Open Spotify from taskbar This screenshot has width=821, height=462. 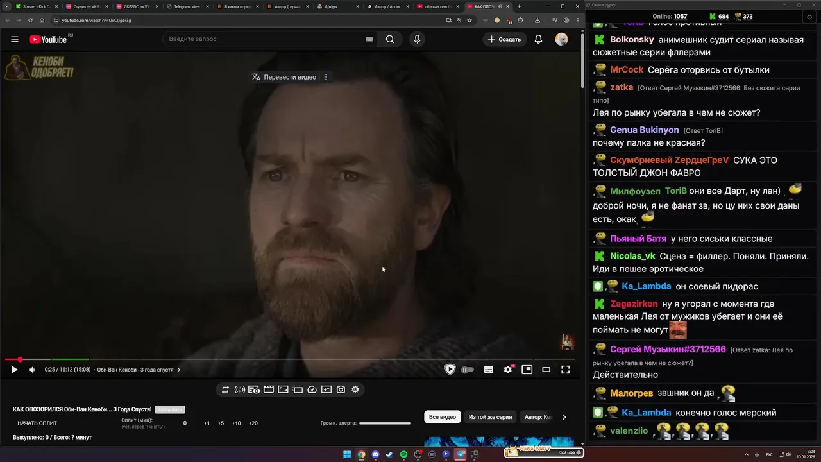pos(403,454)
